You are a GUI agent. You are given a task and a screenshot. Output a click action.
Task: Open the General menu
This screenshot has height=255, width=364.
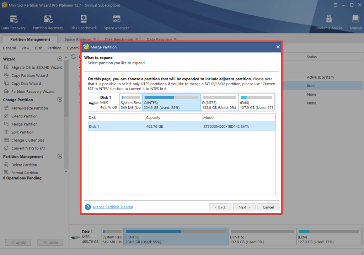[x=9, y=48]
